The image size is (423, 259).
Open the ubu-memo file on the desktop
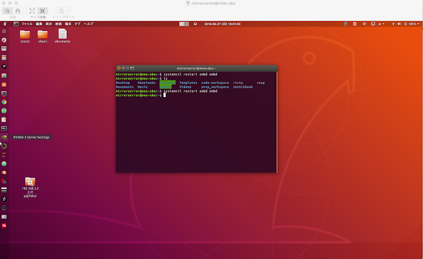click(63, 36)
